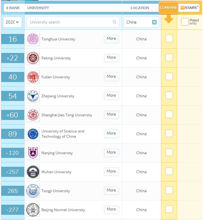Open the China location dropdown
The height and width of the screenshot is (220, 203).
[x=137, y=22]
